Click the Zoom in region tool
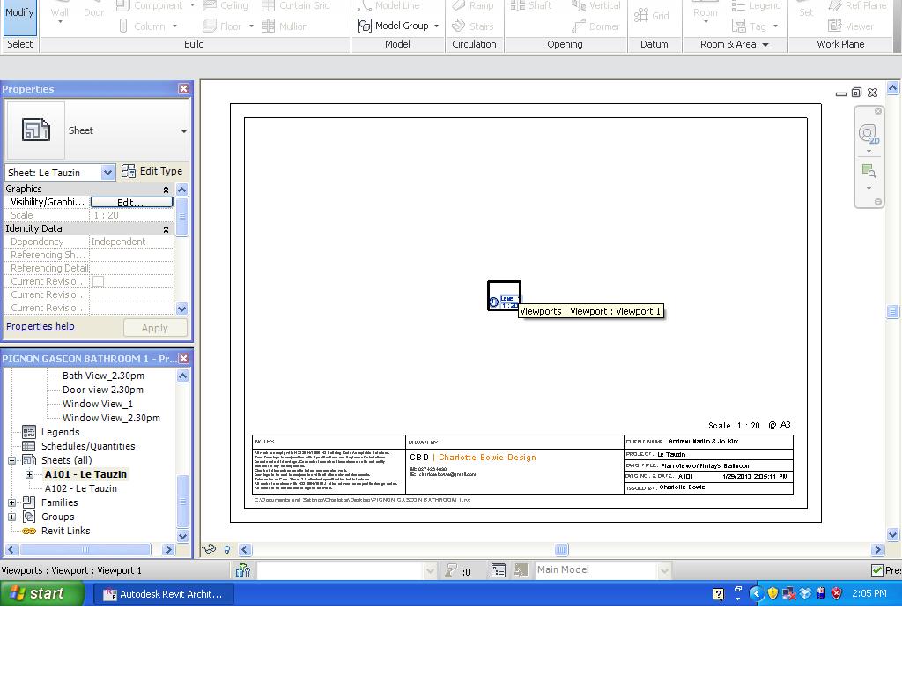The width and height of the screenshot is (902, 677). click(x=869, y=171)
